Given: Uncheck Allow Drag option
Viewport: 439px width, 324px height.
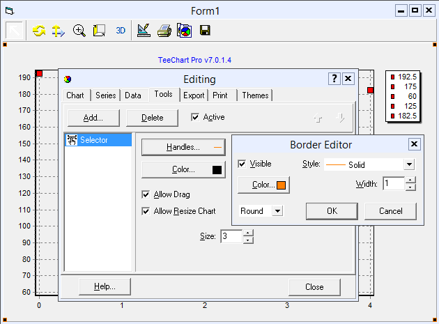Looking at the screenshot, I should [146, 194].
